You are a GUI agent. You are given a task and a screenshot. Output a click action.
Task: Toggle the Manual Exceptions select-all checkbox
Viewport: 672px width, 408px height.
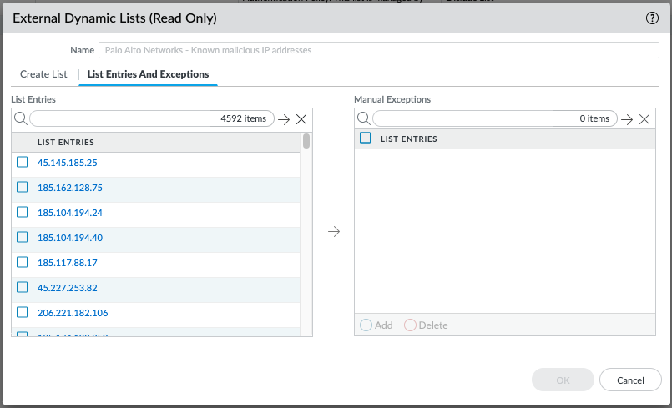pos(365,139)
